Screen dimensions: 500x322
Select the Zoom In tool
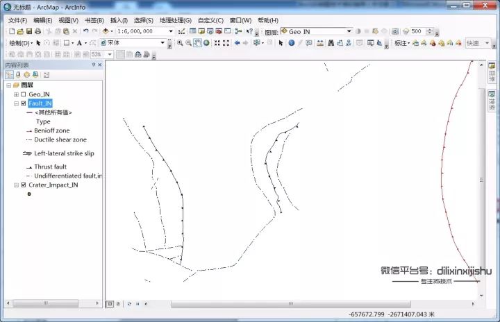click(180, 43)
